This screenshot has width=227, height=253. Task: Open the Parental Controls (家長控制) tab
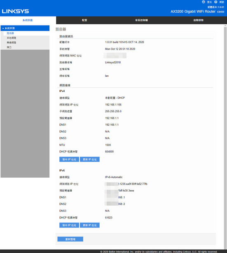141,20
